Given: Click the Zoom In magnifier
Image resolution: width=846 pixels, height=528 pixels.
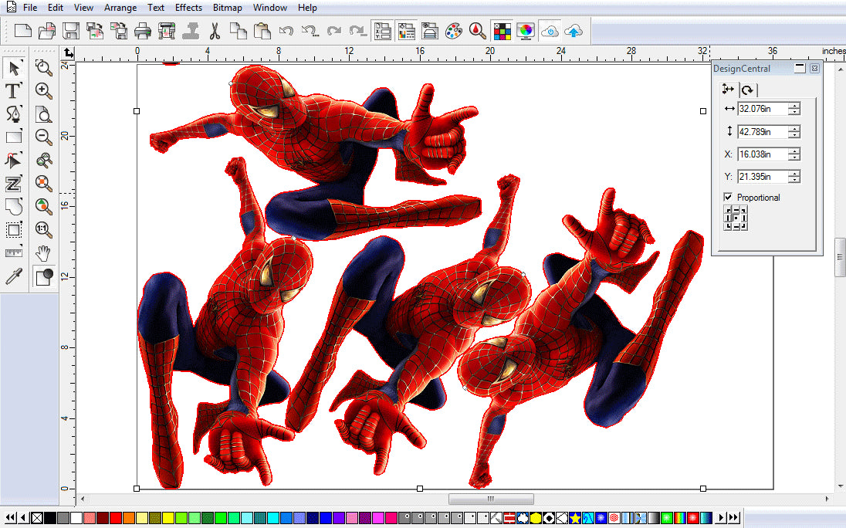Looking at the screenshot, I should [x=44, y=90].
